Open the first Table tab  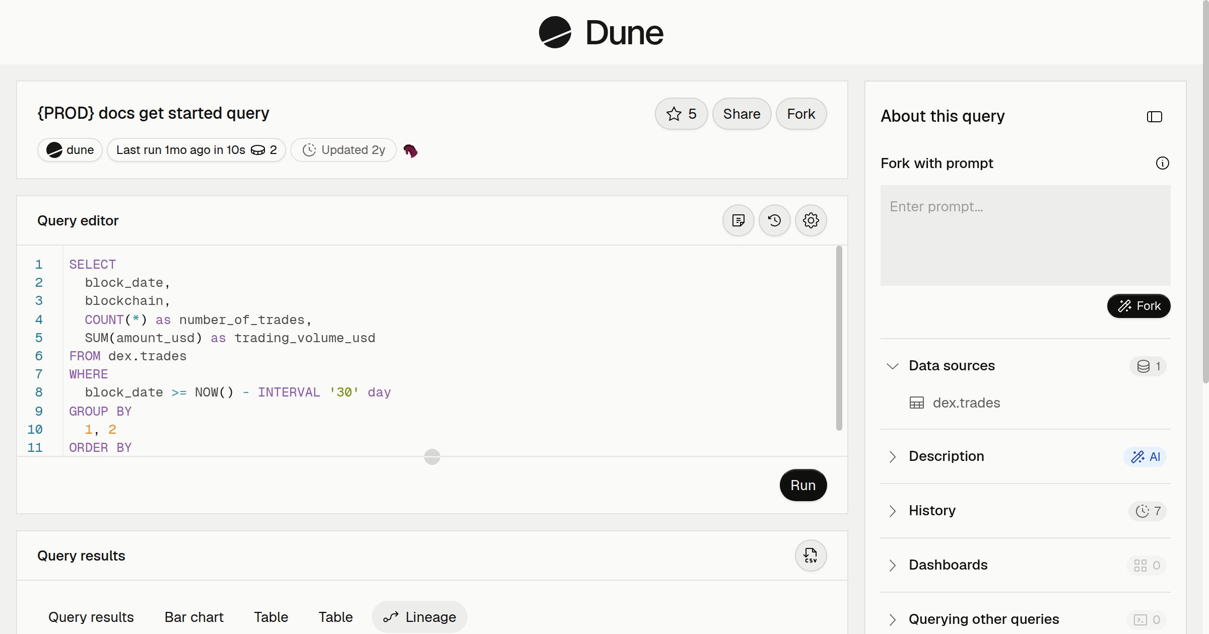[271, 617]
